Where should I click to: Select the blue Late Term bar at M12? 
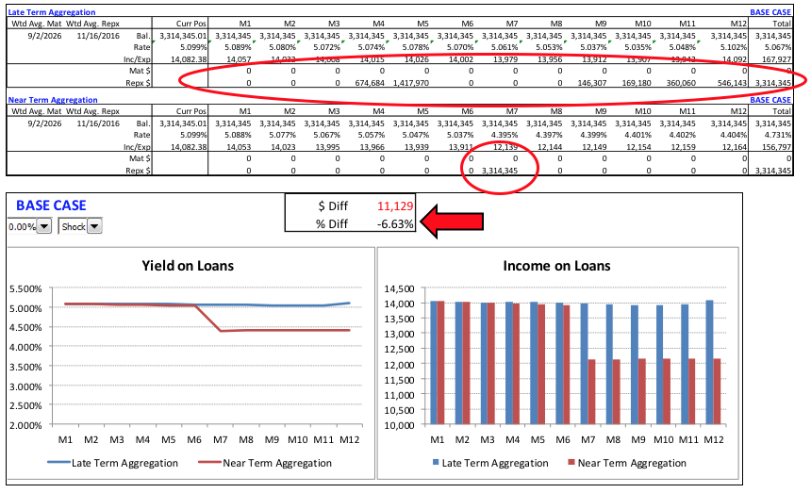(709, 362)
